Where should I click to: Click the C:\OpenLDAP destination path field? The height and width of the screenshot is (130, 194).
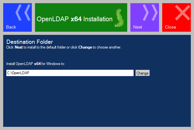pyautogui.click(x=70, y=73)
